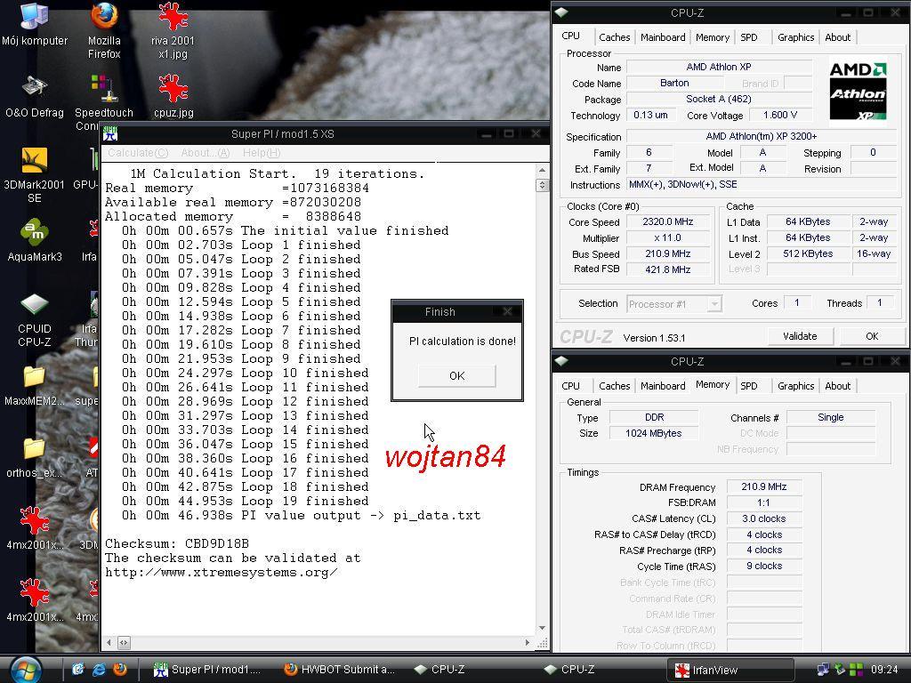
Task: Click network tray icon
Action: 823,670
